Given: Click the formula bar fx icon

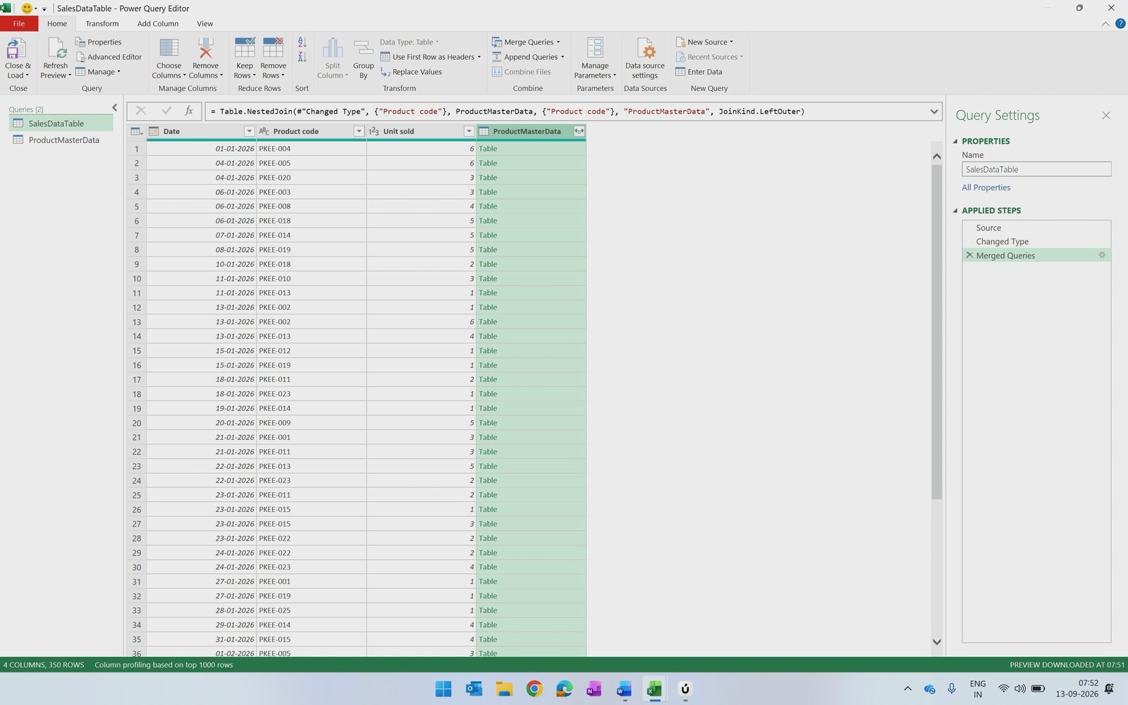Looking at the screenshot, I should (x=189, y=111).
